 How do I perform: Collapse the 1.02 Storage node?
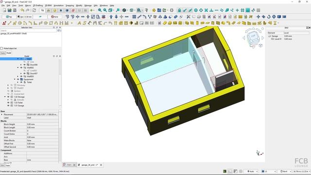click(5, 97)
